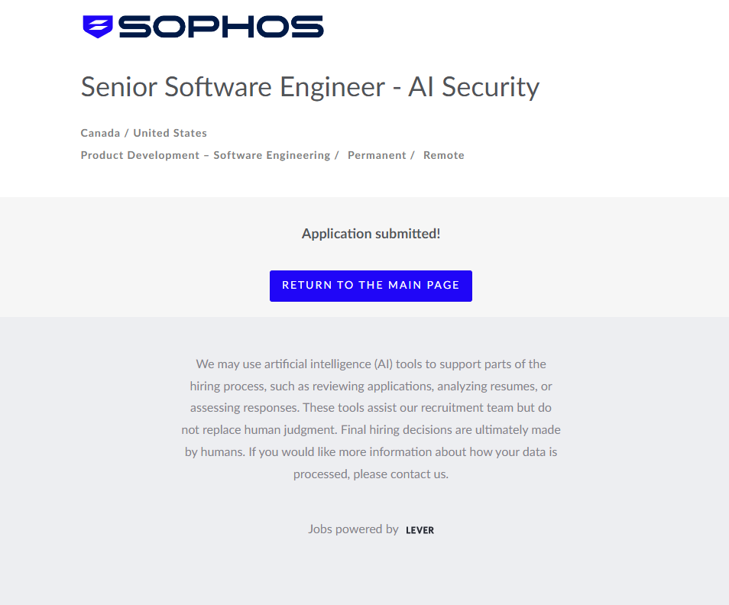Image resolution: width=729 pixels, height=605 pixels.
Task: Click the LEVER logo in footer
Action: tap(420, 530)
